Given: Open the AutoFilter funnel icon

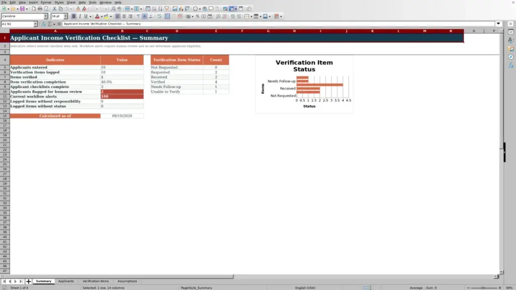Looking at the screenshot, I should pos(166,9).
